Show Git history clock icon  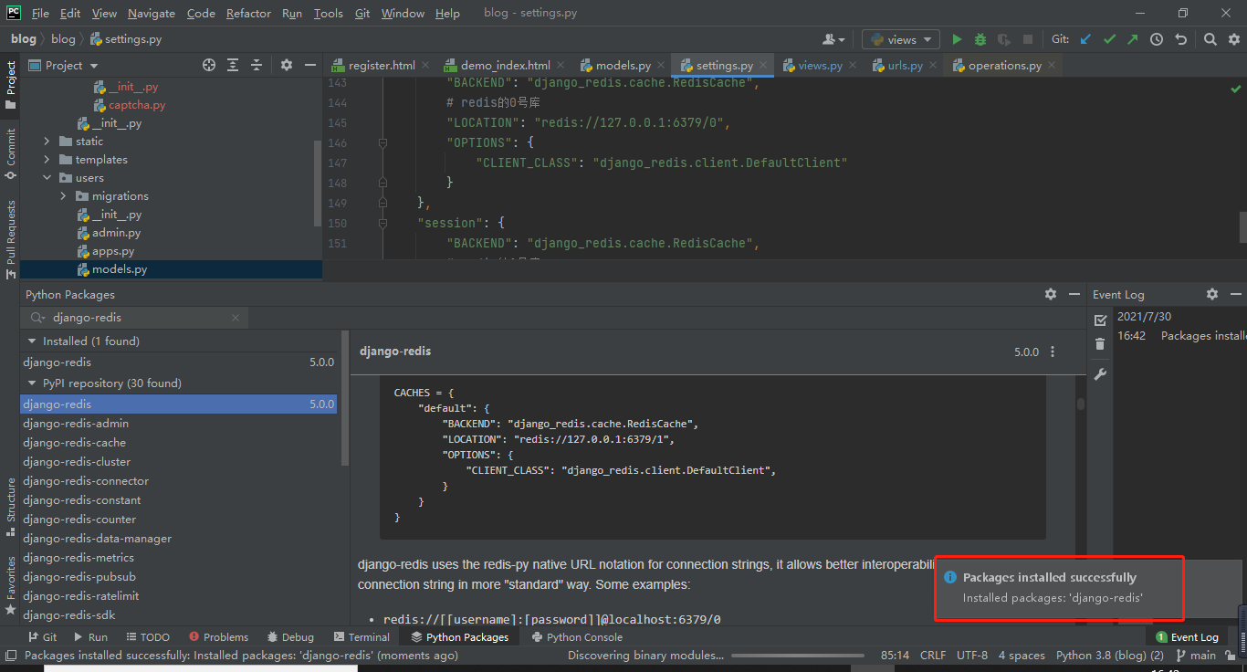[1157, 39]
